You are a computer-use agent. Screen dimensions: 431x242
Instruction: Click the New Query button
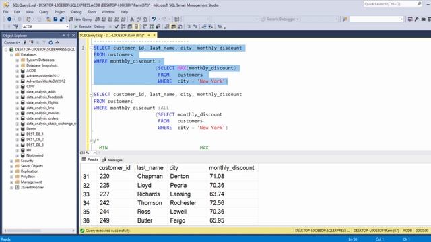pos(80,19)
